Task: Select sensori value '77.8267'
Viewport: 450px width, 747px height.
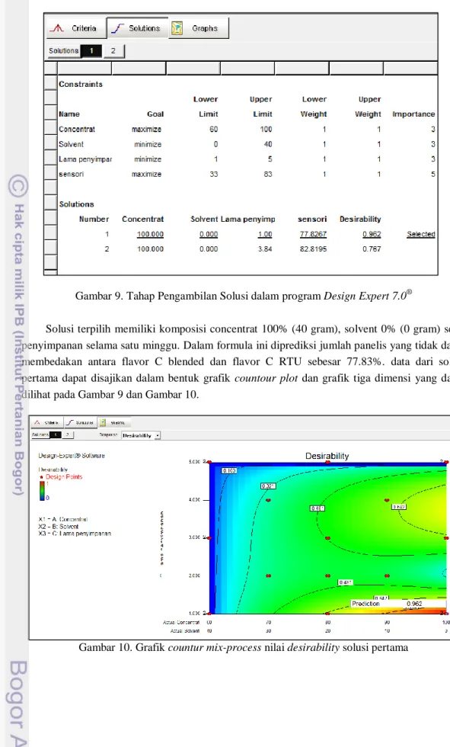Action: click(313, 235)
